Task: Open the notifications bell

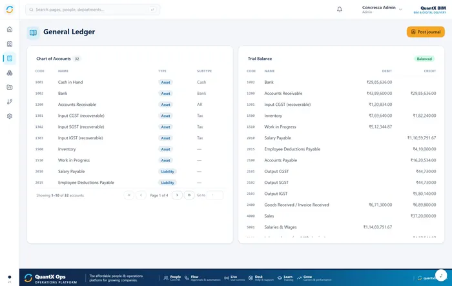Action: pos(340,10)
